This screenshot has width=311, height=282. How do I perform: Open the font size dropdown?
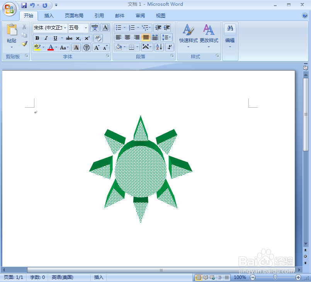tap(86, 28)
